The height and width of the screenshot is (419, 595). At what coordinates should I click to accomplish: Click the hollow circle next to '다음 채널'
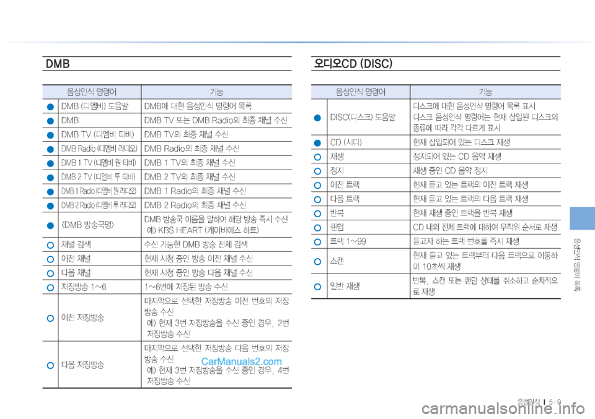(50, 274)
